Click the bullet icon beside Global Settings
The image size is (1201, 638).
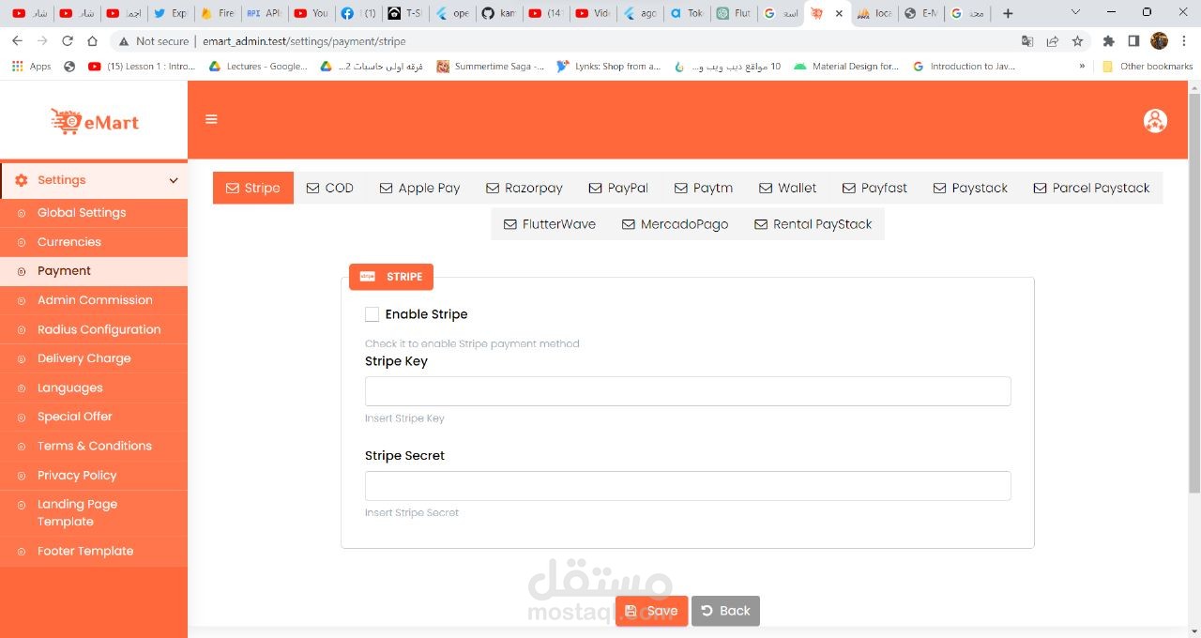coord(22,213)
